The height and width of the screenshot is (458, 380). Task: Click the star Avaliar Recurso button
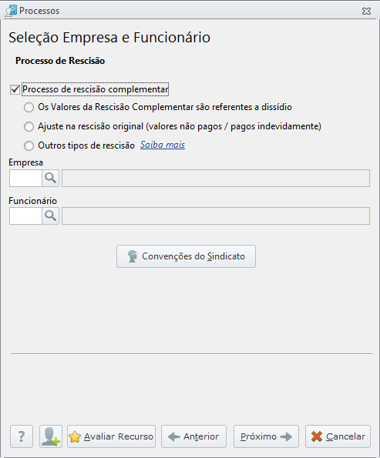111,436
